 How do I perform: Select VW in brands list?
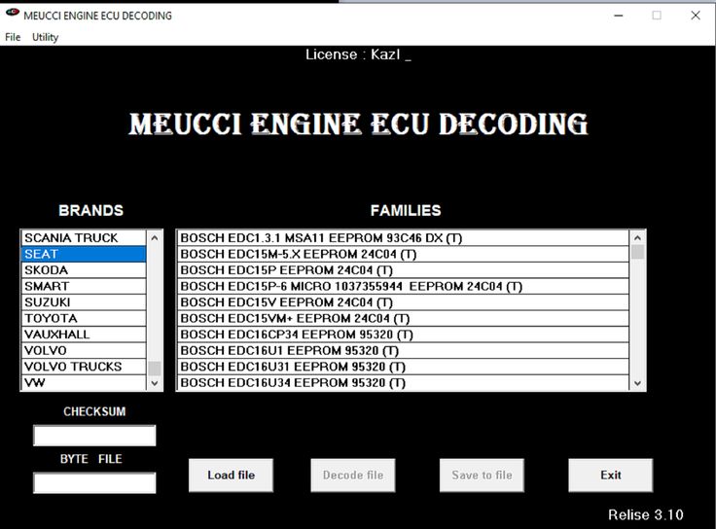pos(84,382)
